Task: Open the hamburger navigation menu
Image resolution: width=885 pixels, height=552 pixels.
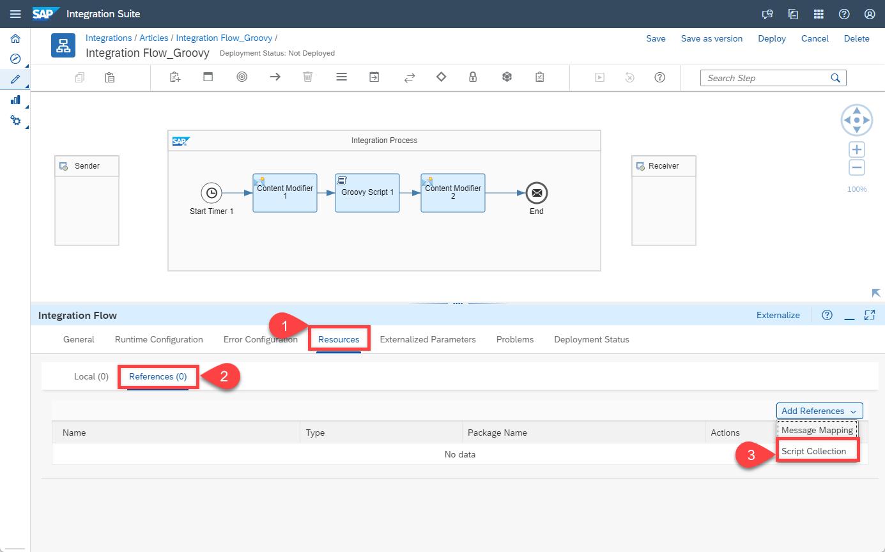Action: click(15, 14)
